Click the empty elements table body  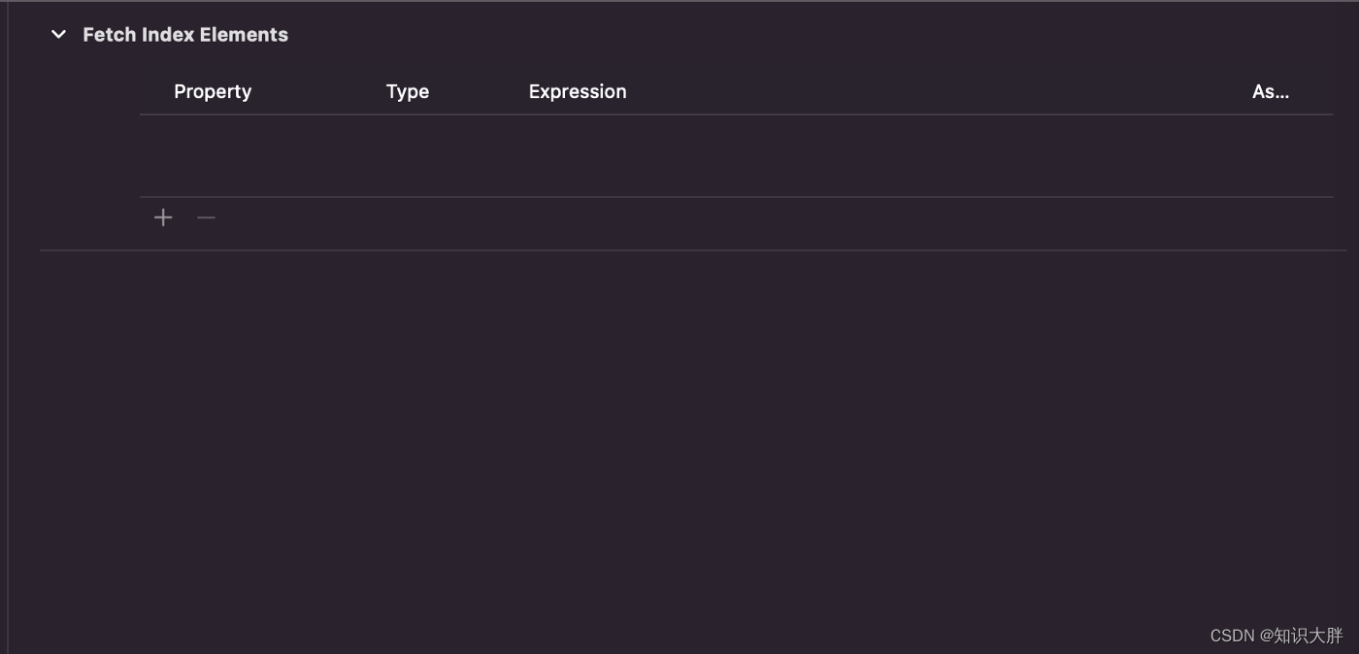[736, 156]
